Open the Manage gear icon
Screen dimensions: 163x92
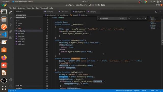pos(11,86)
